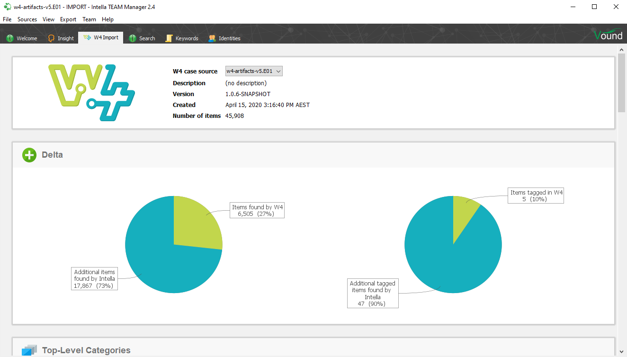Click the W4 Import tab icon

click(x=87, y=38)
